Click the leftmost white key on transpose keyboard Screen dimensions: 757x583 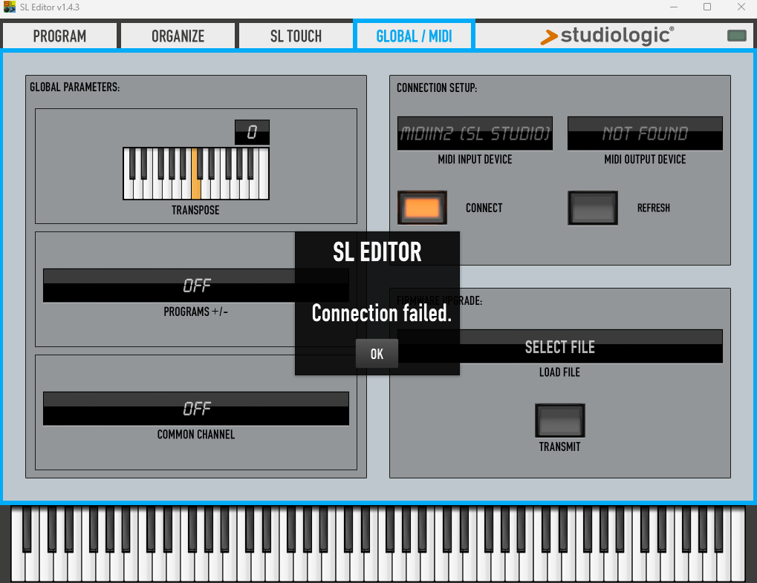click(x=129, y=191)
